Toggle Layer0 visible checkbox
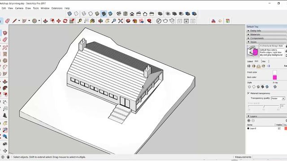287x161 pixels. point(279,128)
